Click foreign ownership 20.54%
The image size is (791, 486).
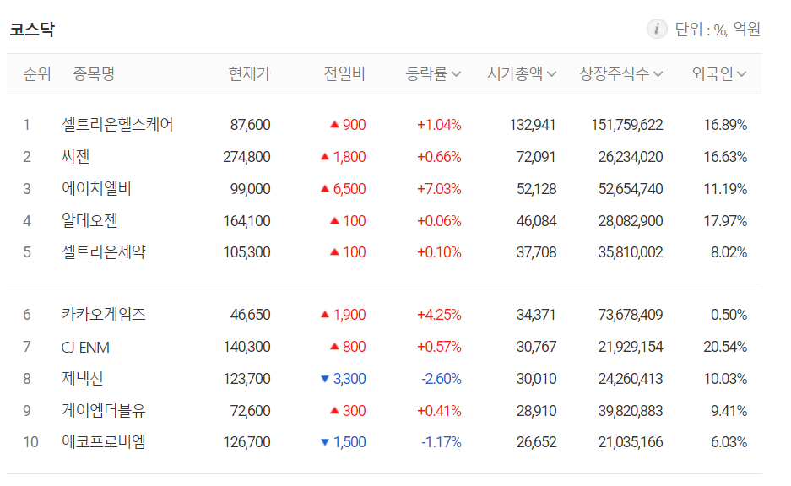[725, 347]
